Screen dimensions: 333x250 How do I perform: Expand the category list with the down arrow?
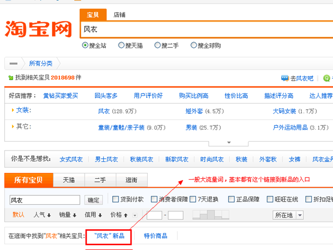point(229,142)
